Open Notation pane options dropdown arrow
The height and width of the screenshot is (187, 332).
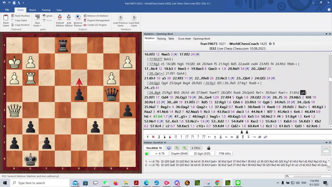tap(326, 34)
